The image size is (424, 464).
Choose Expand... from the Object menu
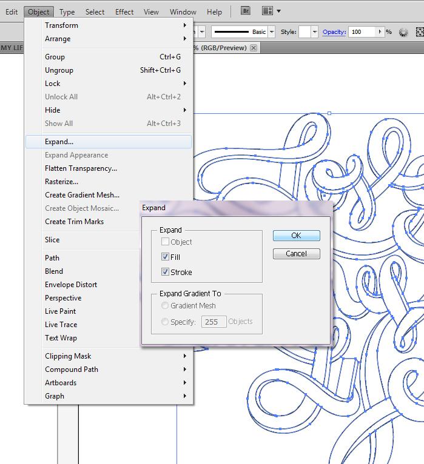coord(59,142)
